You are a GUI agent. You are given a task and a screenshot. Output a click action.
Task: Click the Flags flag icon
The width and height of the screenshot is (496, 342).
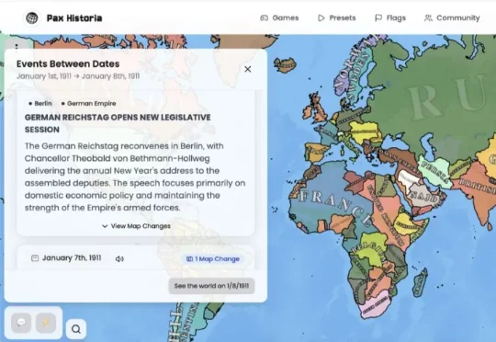coord(378,18)
